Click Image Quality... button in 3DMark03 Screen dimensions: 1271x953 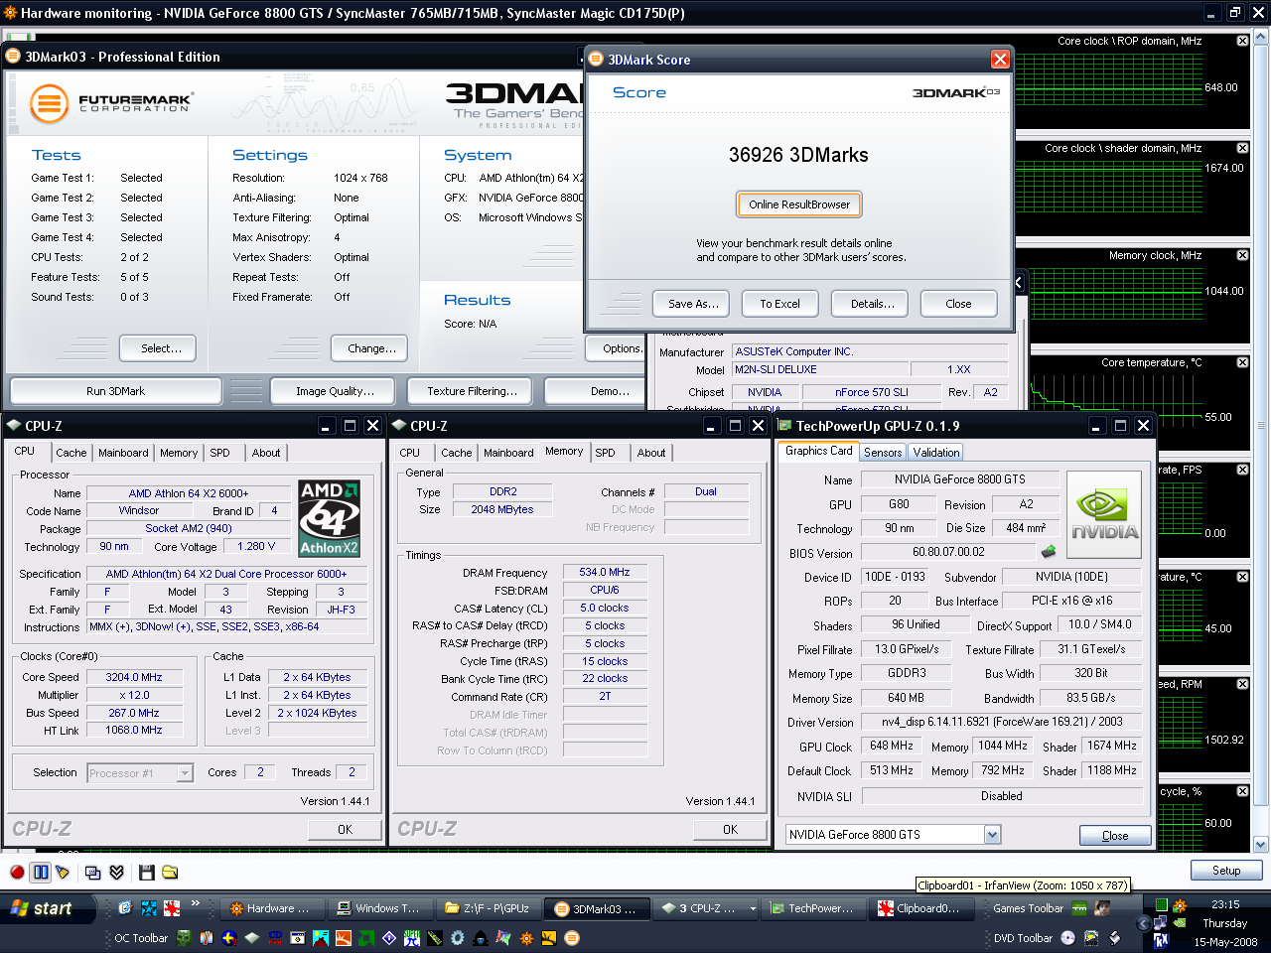coord(335,391)
